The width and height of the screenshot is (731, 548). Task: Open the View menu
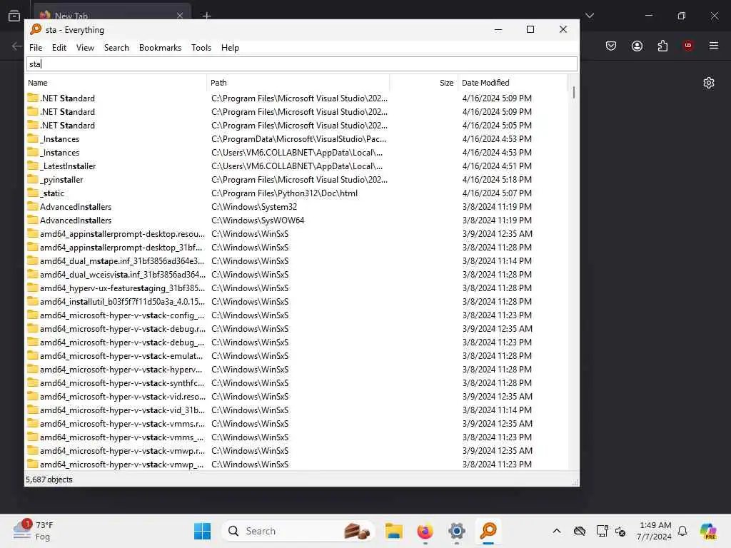(85, 48)
